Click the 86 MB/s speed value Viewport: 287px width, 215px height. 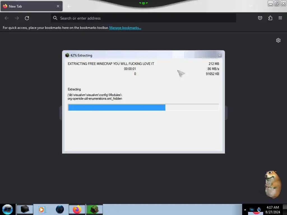[x=213, y=69]
